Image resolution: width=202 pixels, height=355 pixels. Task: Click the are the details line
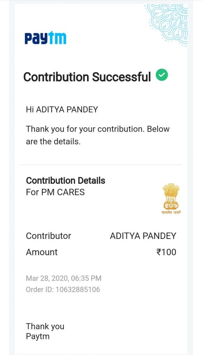53,142
